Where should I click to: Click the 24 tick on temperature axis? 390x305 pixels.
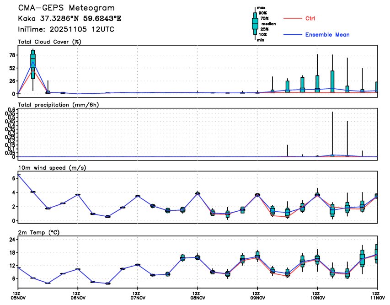pyautogui.click(x=12, y=240)
